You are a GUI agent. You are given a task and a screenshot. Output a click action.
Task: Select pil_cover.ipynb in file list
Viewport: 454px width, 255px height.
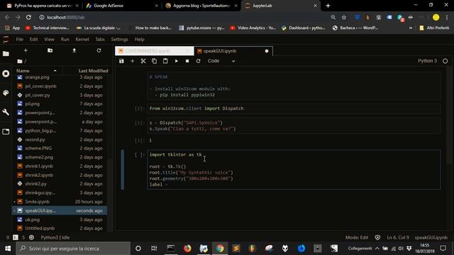click(x=60, y=86)
